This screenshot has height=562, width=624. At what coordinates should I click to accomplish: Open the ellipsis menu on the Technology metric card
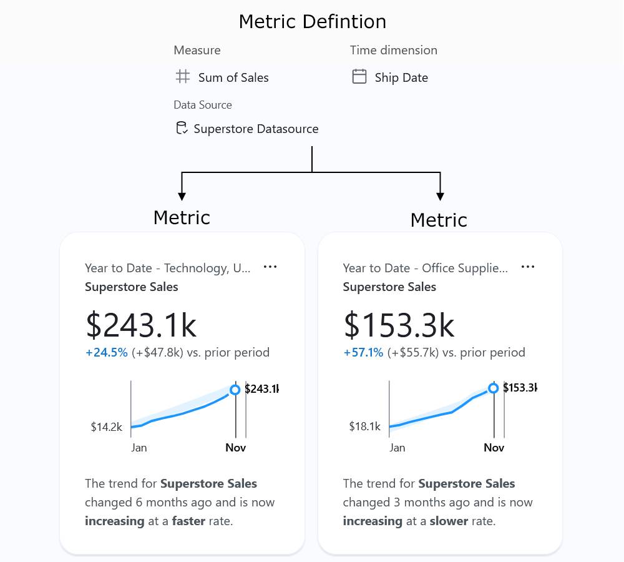pos(270,266)
